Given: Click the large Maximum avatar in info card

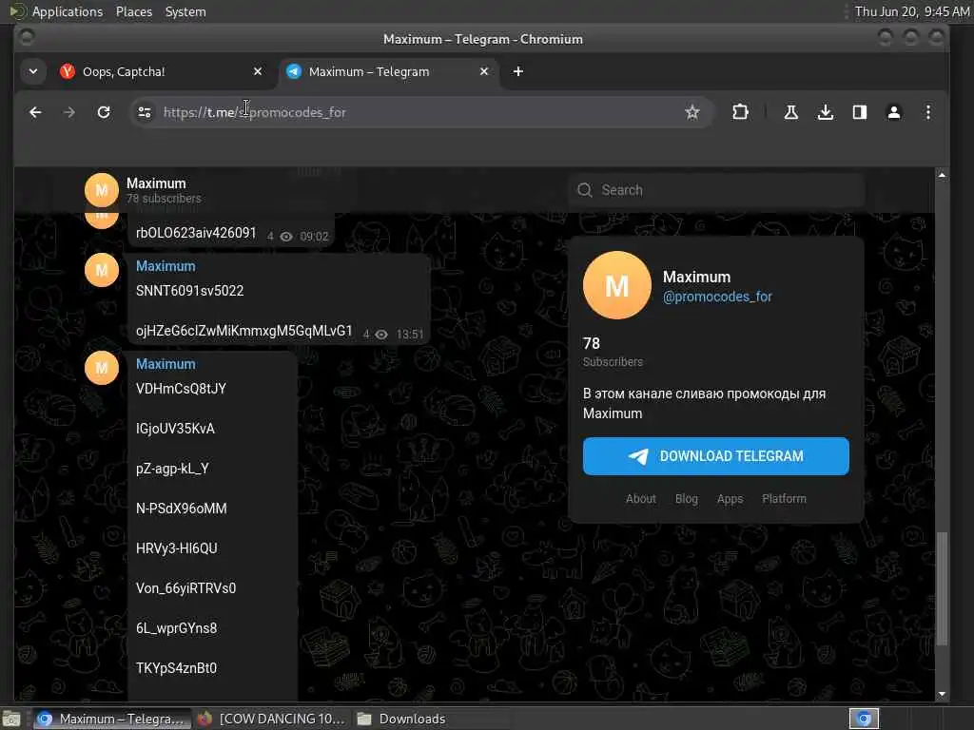Looking at the screenshot, I should (616, 285).
